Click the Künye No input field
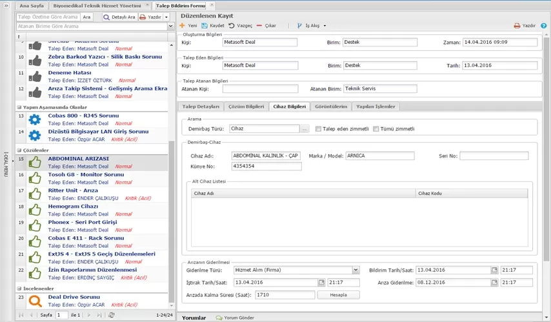This screenshot has width=551, height=322. click(x=266, y=166)
